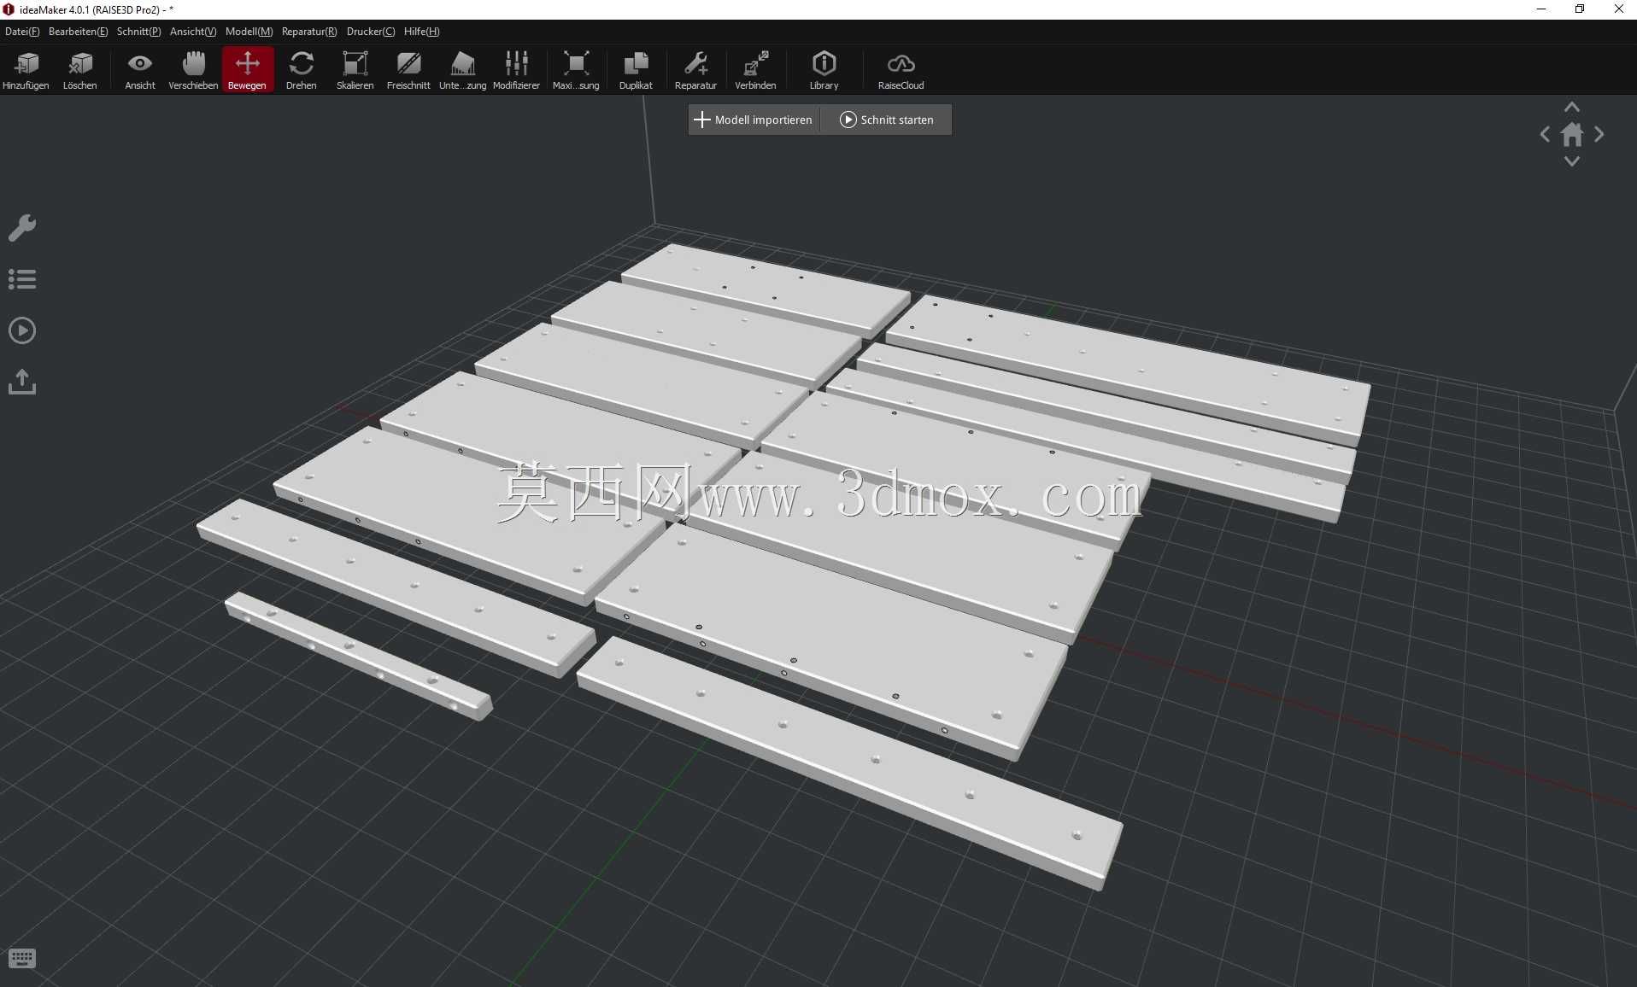Open the Reparatur menu in the menu bar
1637x987 pixels.
[309, 32]
